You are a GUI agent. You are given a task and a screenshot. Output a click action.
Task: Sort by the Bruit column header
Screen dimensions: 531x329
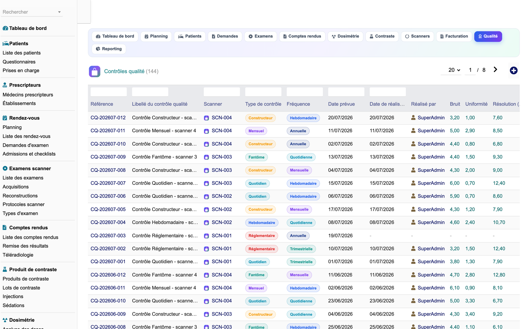pos(455,104)
